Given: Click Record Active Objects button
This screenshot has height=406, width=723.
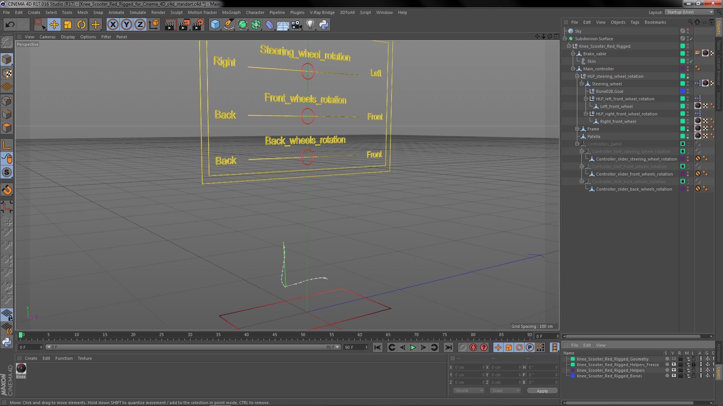Looking at the screenshot, I should (462, 347).
